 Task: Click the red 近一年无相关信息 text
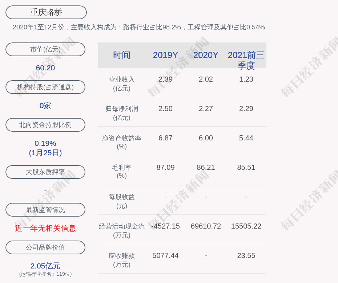(45, 228)
